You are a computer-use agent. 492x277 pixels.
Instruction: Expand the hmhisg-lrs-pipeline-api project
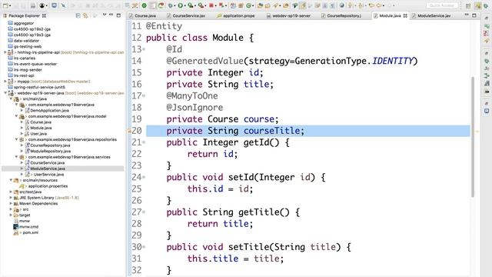pyautogui.click(x=5, y=52)
